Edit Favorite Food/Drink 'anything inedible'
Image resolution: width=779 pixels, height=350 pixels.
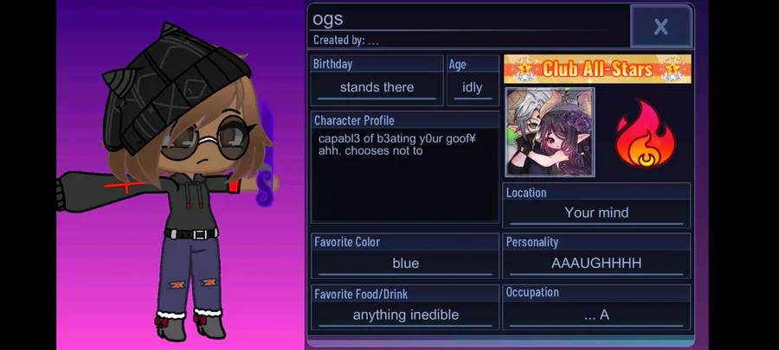(x=405, y=315)
